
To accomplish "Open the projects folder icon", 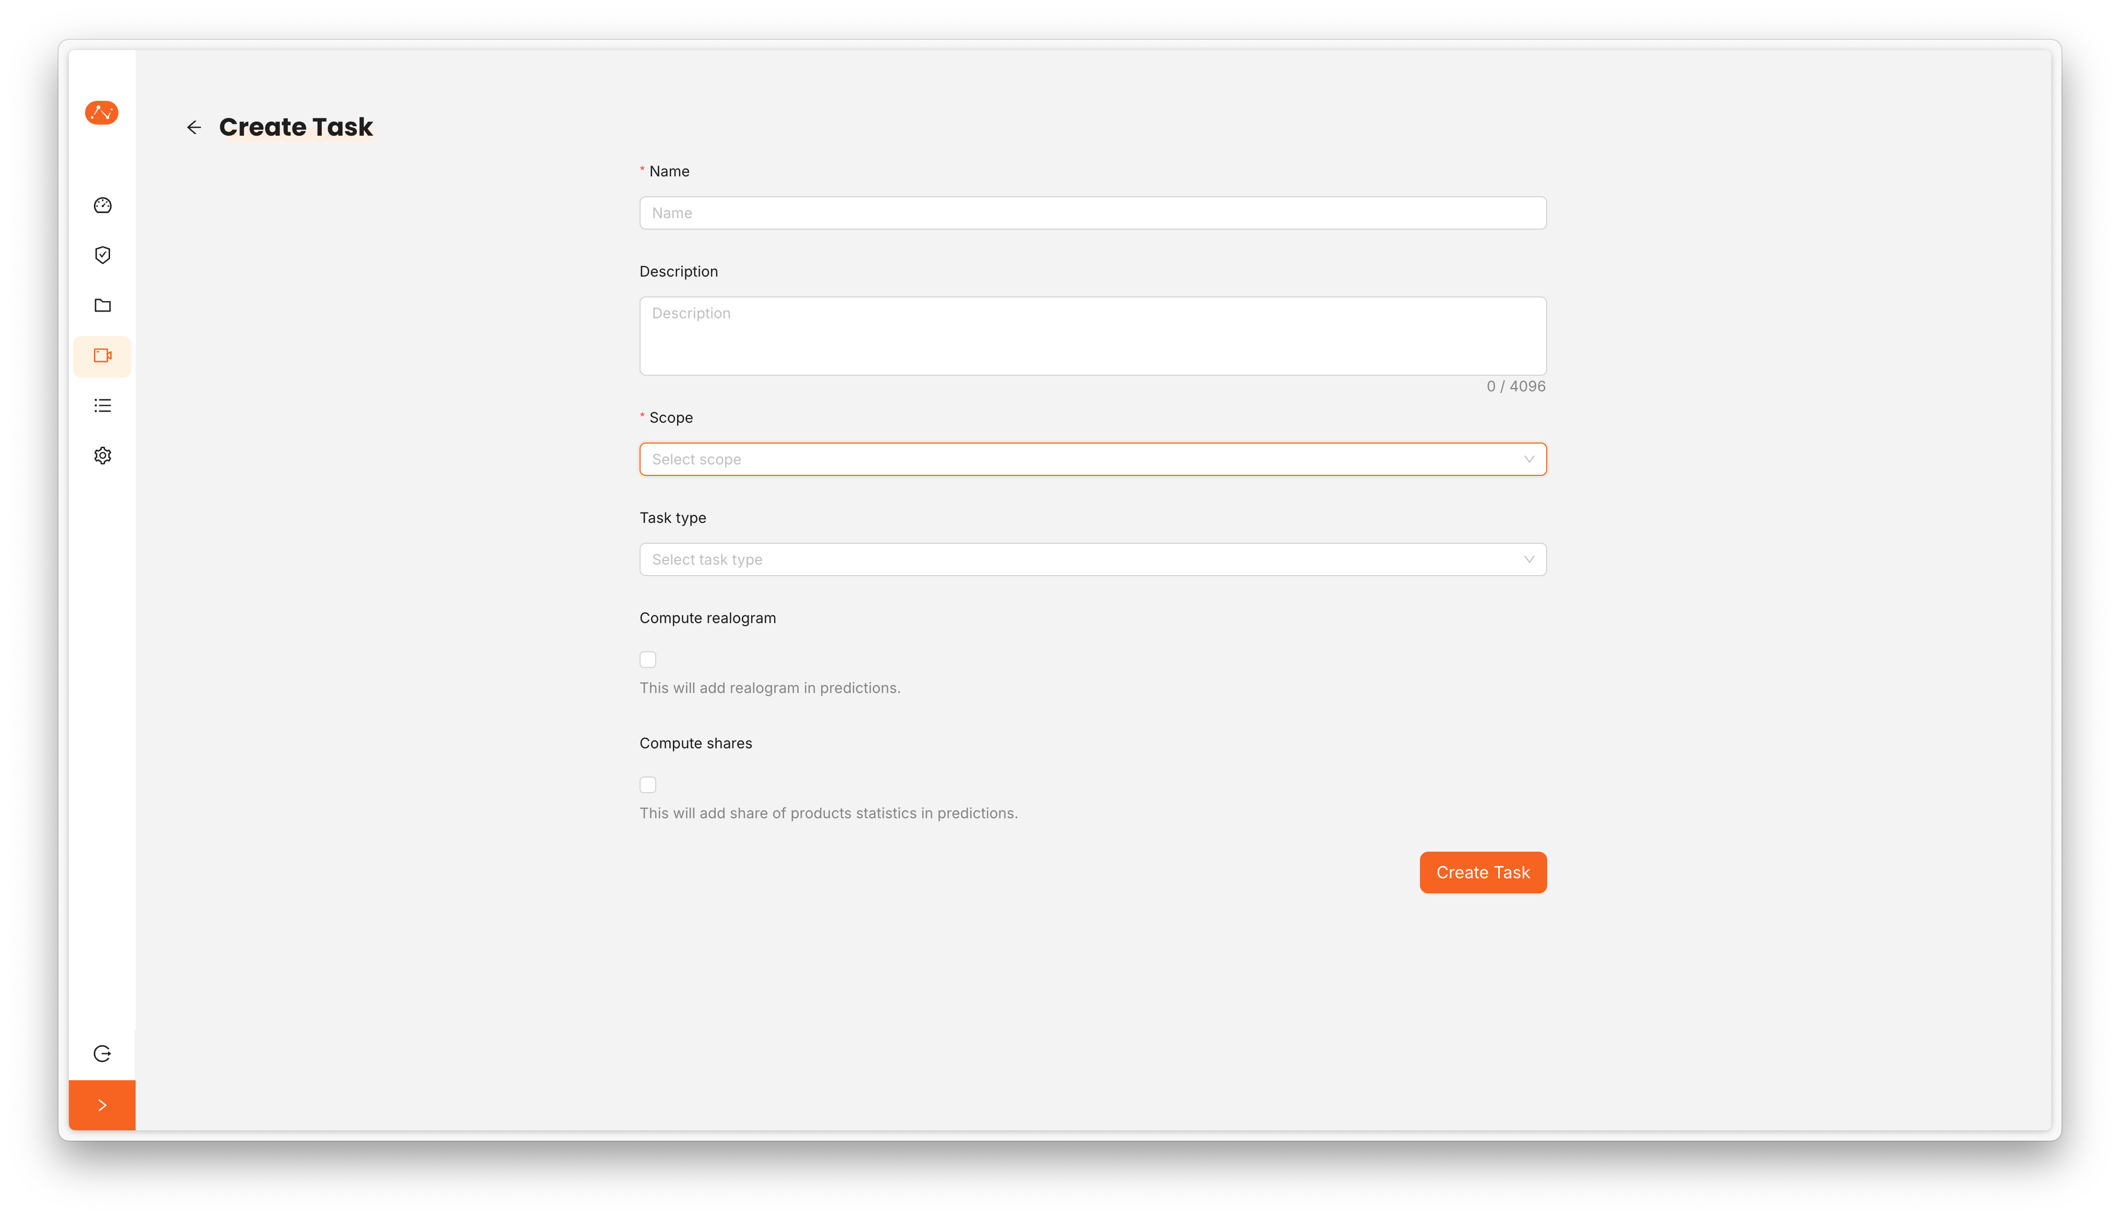I will tap(102, 305).
